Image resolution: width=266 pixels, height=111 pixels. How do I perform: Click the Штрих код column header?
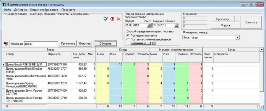click(59, 57)
